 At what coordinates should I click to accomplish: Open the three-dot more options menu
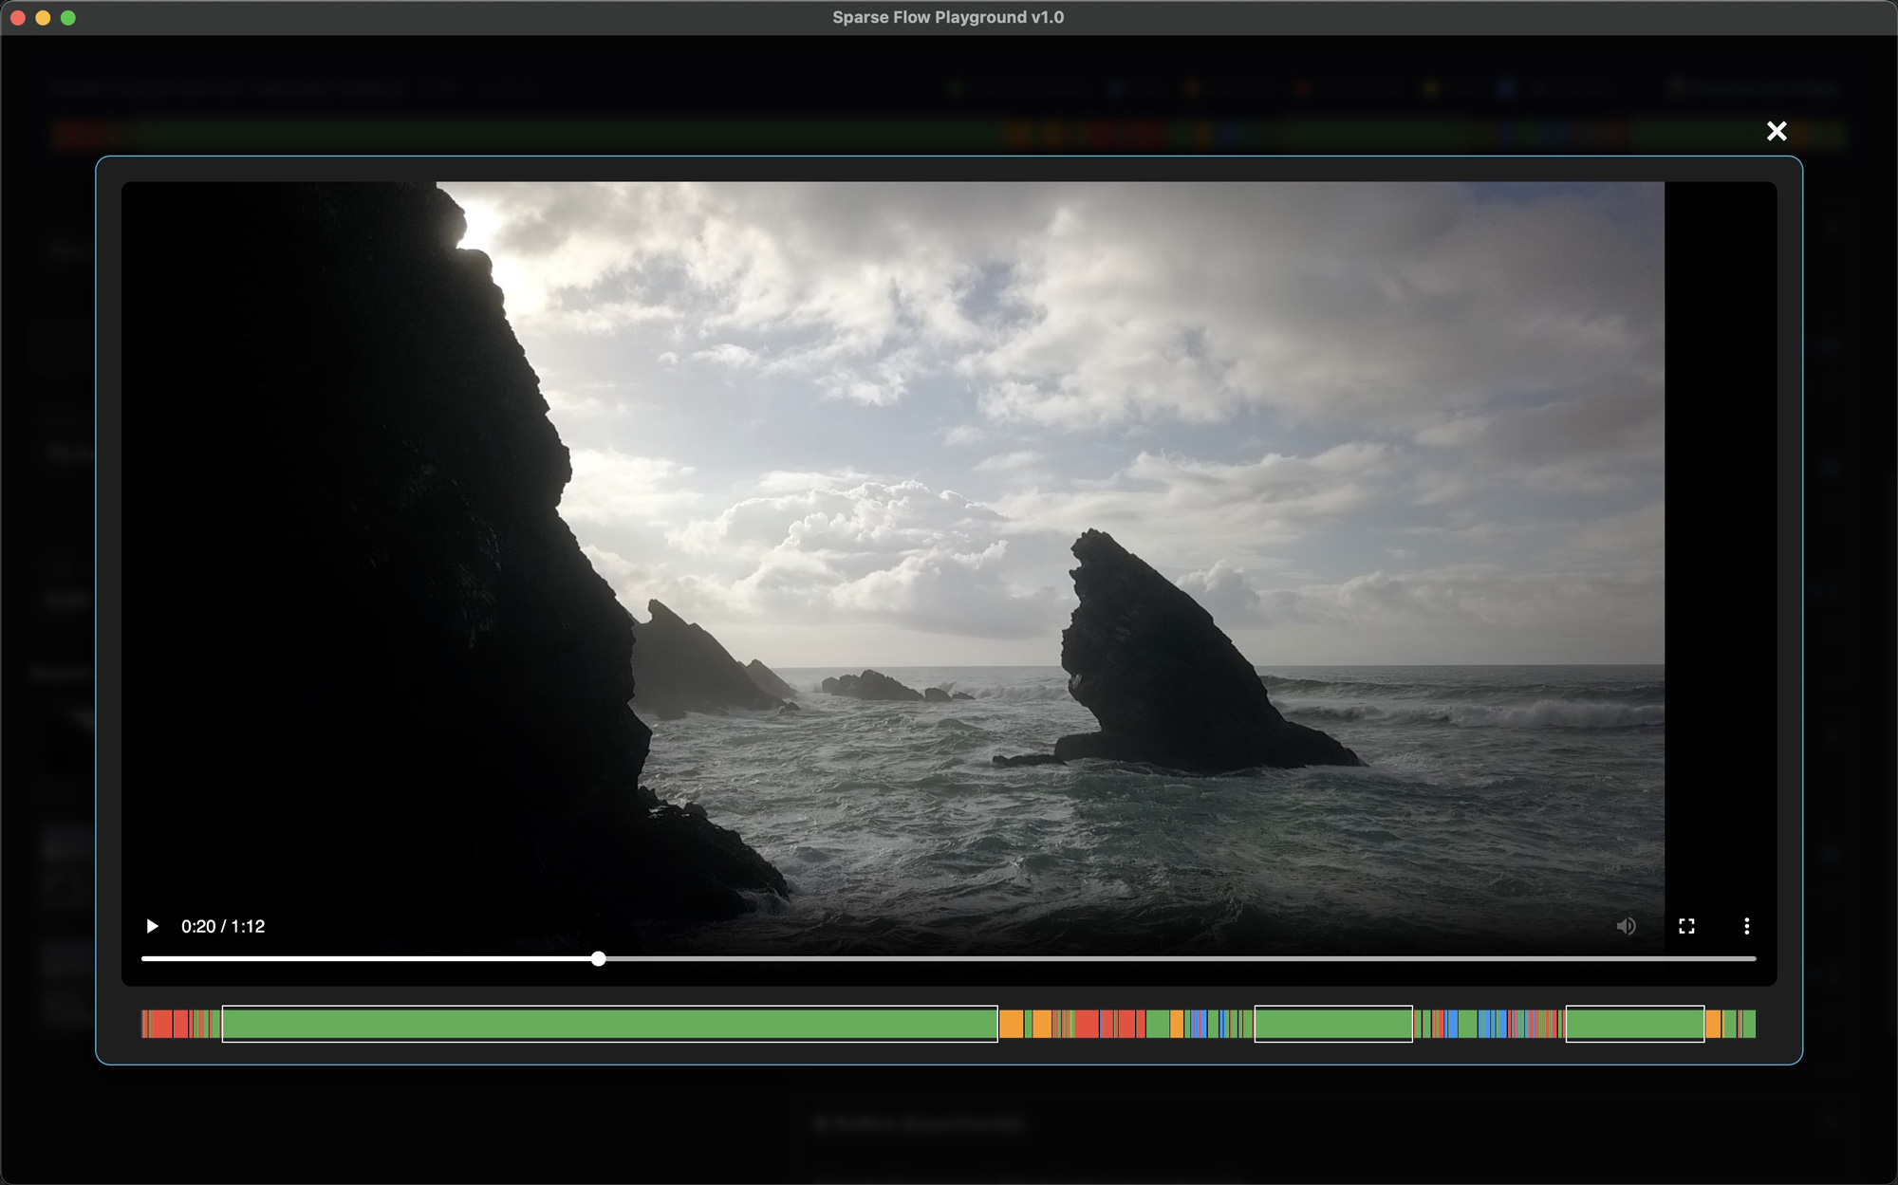click(x=1746, y=926)
